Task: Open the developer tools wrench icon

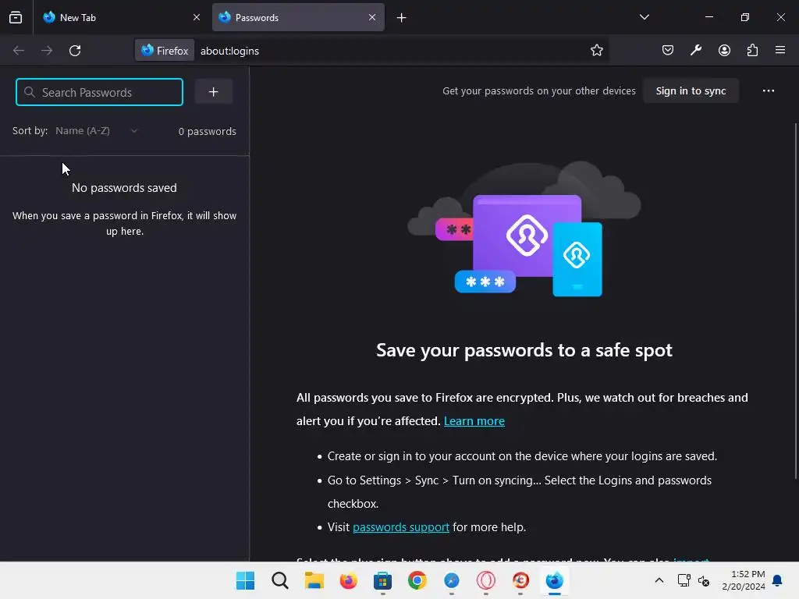Action: pyautogui.click(x=696, y=50)
